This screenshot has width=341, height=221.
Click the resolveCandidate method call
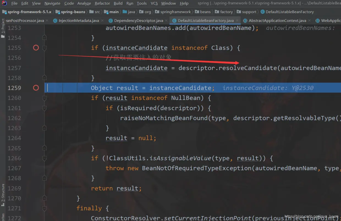(x=248, y=68)
